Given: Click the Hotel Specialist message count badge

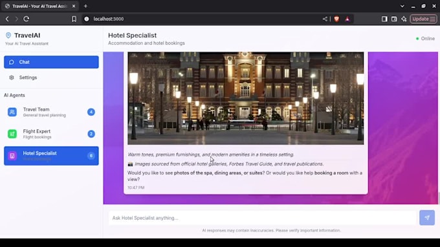Looking at the screenshot, I should coord(91,156).
